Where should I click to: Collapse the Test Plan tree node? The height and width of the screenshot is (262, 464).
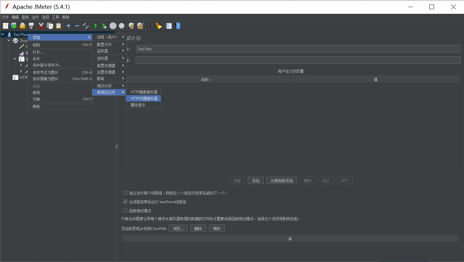pyautogui.click(x=3, y=34)
